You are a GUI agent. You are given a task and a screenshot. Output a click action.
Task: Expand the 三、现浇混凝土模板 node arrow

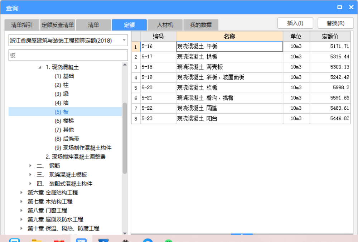click(30, 175)
